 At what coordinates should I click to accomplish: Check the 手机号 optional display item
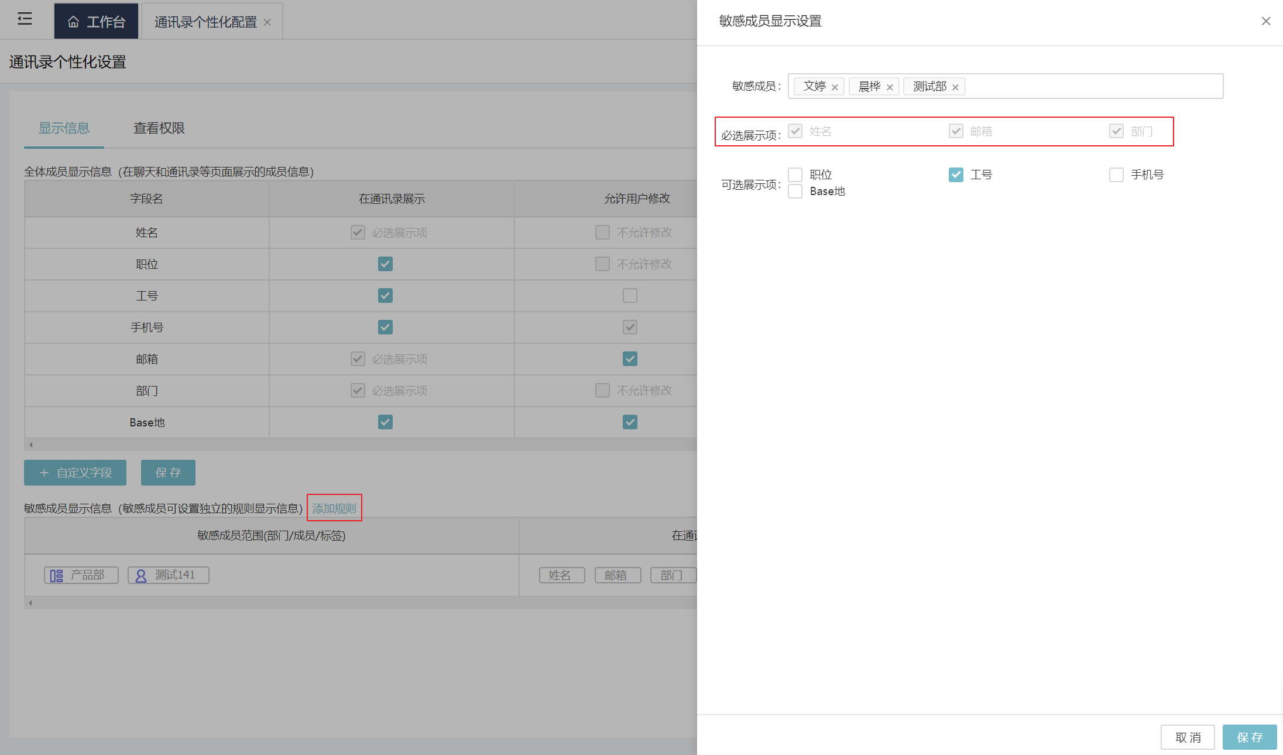[x=1116, y=175]
